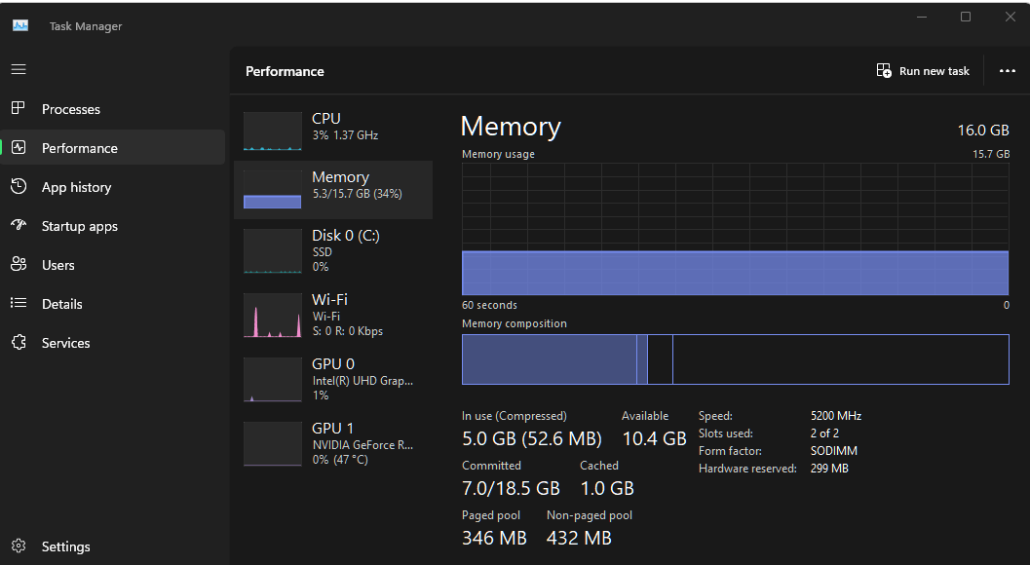This screenshot has width=1030, height=565.
Task: Select the Wi-Fi resource entry
Action: click(x=333, y=315)
